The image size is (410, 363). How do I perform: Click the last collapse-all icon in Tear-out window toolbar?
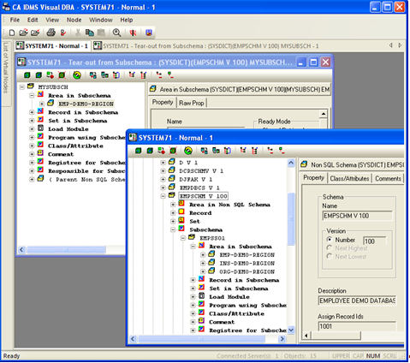pyautogui.click(x=170, y=75)
